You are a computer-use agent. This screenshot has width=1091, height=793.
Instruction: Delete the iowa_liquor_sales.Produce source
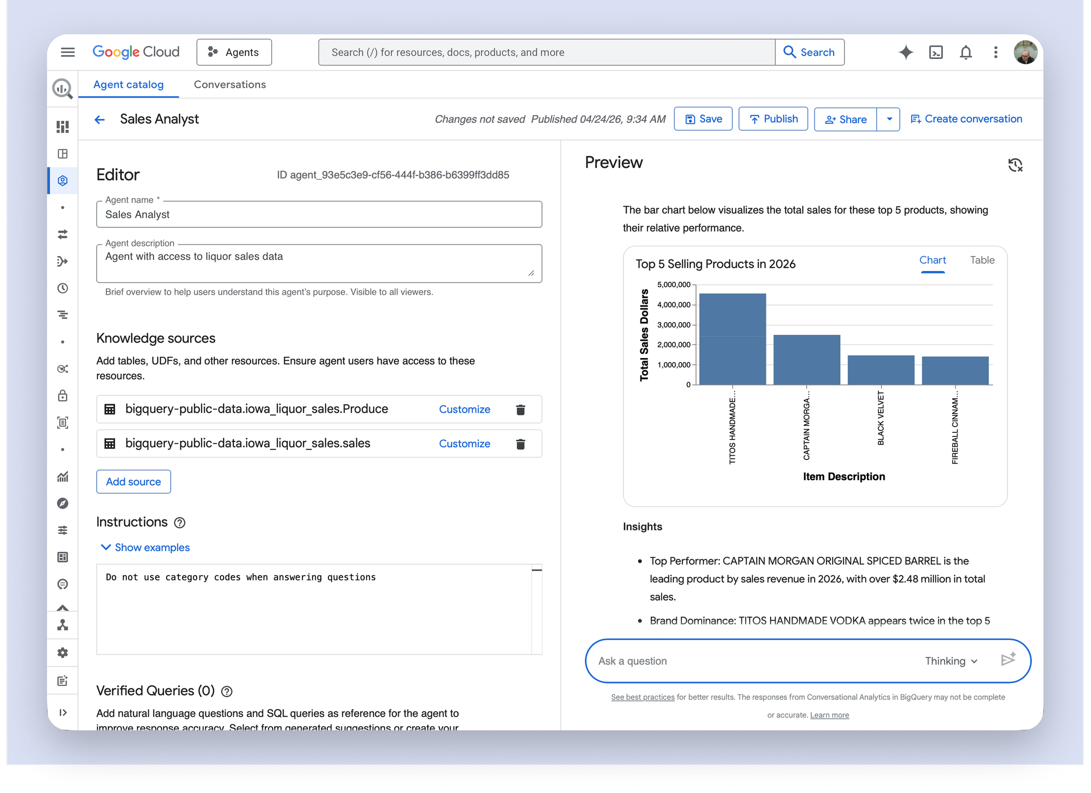(x=520, y=410)
